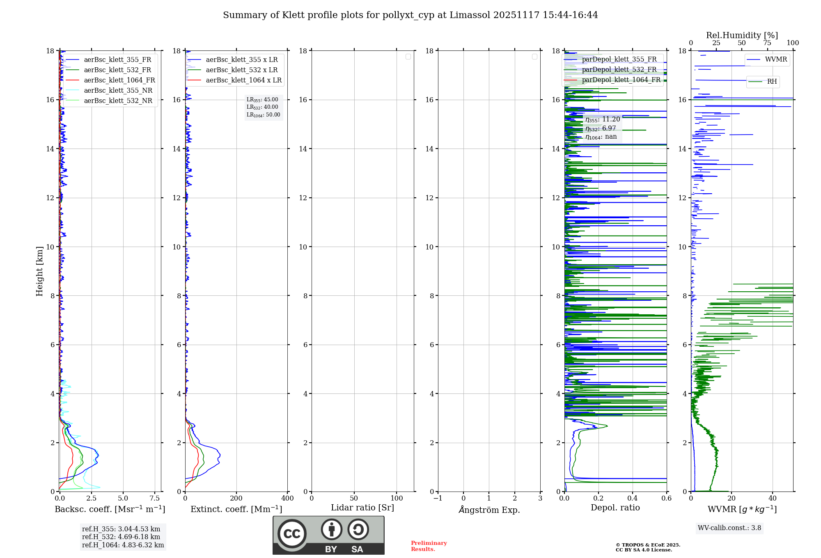Viewport: 821px width, 558px height.
Task: Click the lidar ratio values text box
Action: tap(263, 107)
